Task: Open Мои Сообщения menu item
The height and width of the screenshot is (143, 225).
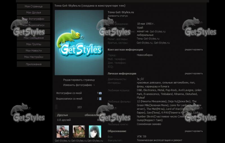Action: point(33,38)
